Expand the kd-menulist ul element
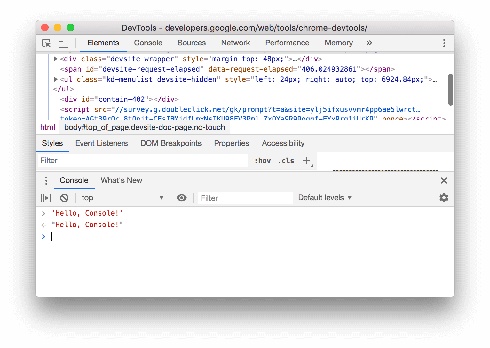The width and height of the screenshot is (490, 348). click(x=56, y=79)
